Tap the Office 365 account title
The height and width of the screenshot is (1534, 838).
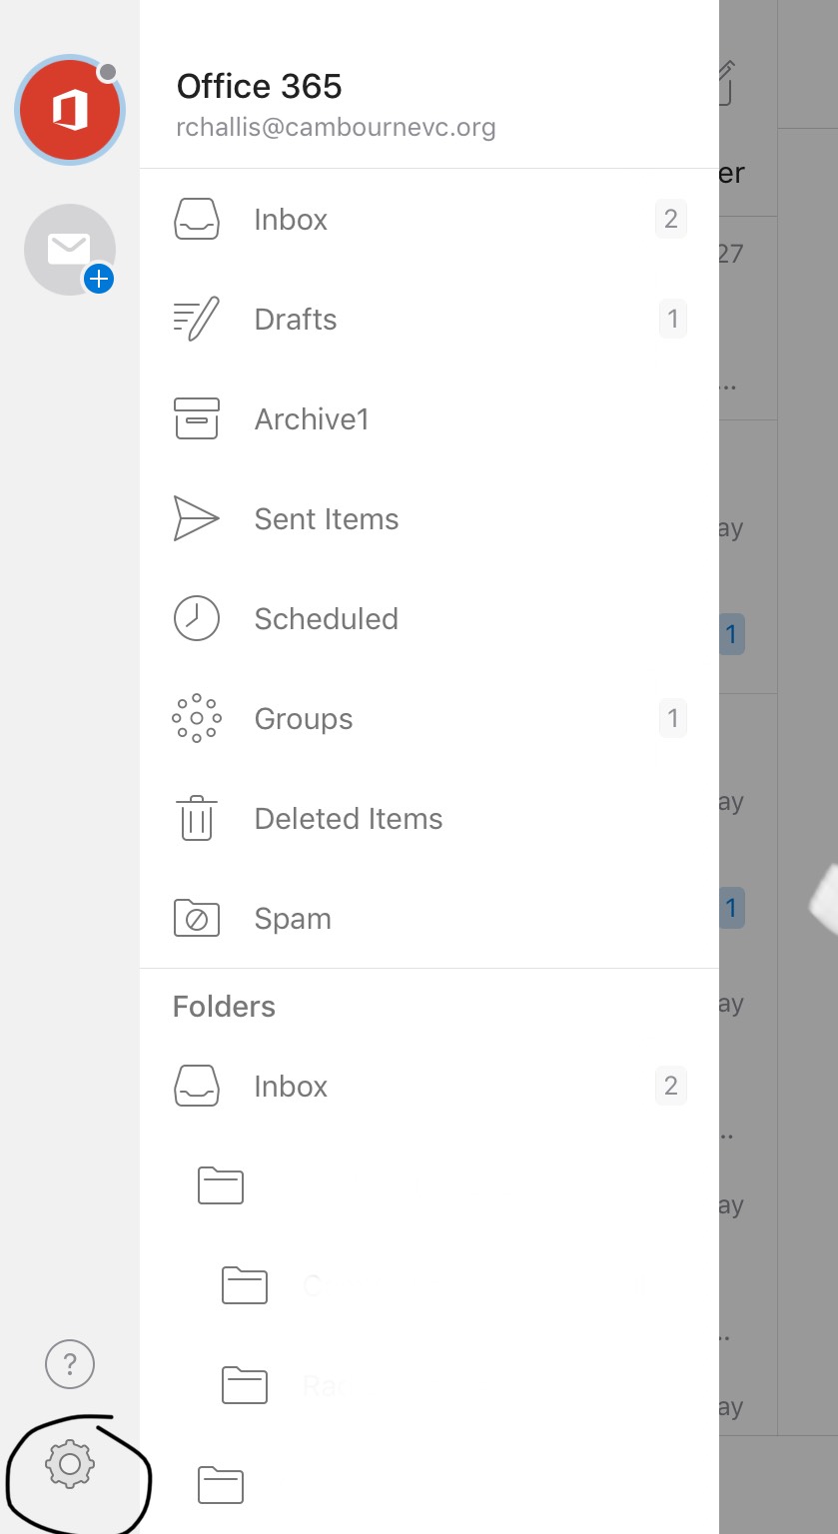pos(260,87)
